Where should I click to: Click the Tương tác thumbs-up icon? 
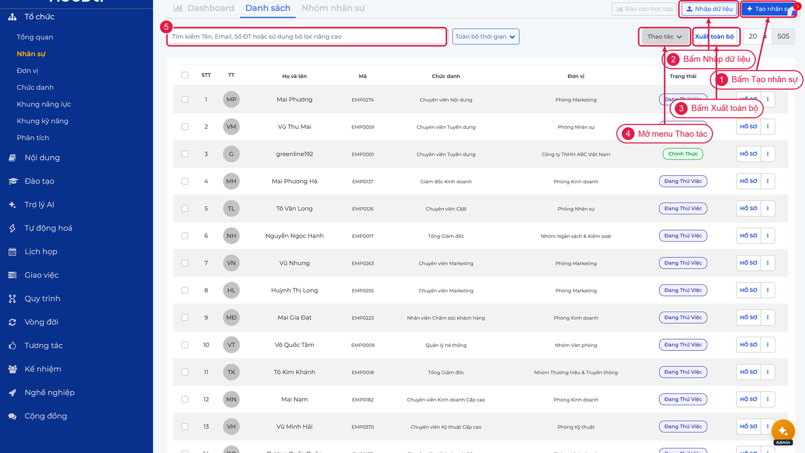pos(13,346)
